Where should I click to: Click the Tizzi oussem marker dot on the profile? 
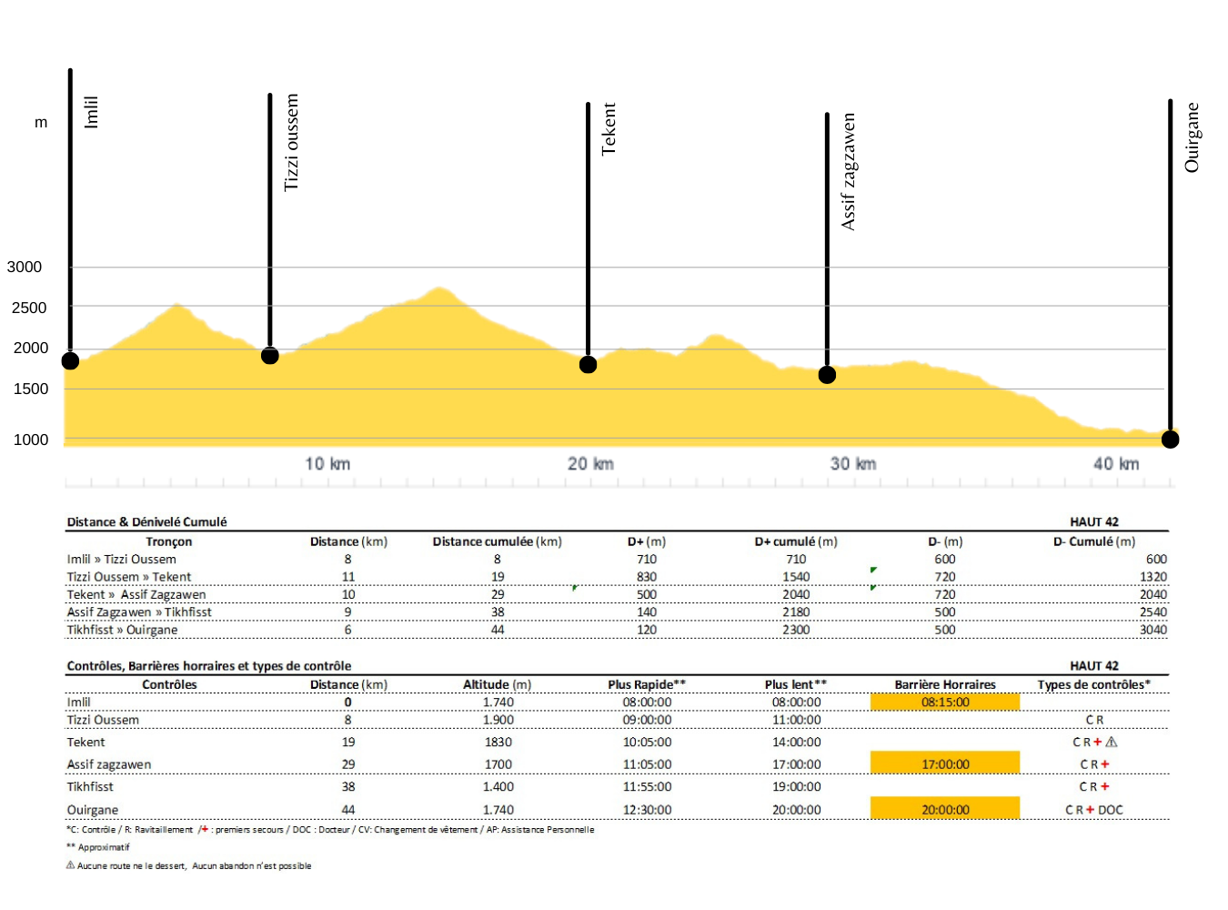[x=270, y=356]
